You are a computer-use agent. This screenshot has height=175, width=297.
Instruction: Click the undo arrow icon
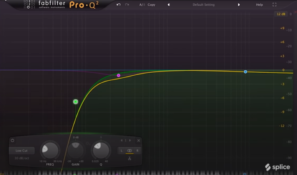[x=118, y=5]
